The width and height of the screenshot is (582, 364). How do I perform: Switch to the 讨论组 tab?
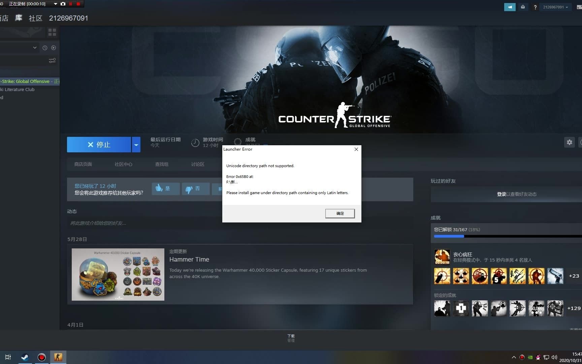[197, 164]
